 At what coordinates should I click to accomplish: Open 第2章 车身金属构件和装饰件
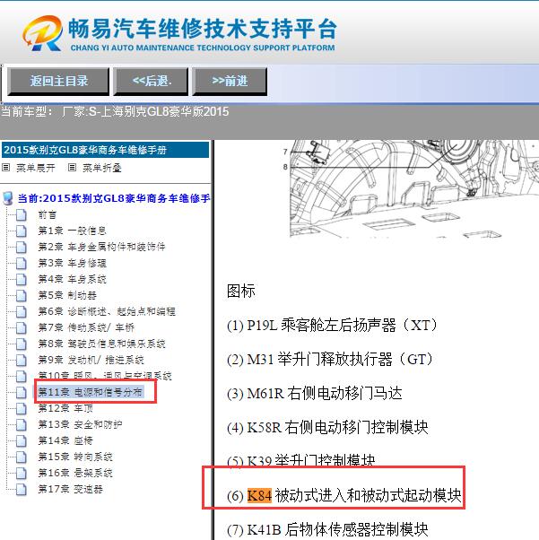[x=101, y=247]
